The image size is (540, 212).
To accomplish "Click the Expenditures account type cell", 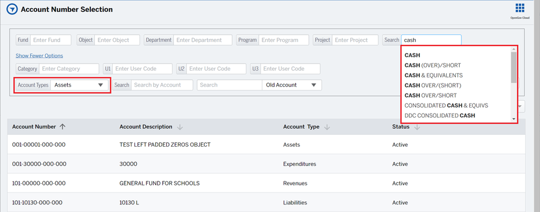I will (299, 164).
